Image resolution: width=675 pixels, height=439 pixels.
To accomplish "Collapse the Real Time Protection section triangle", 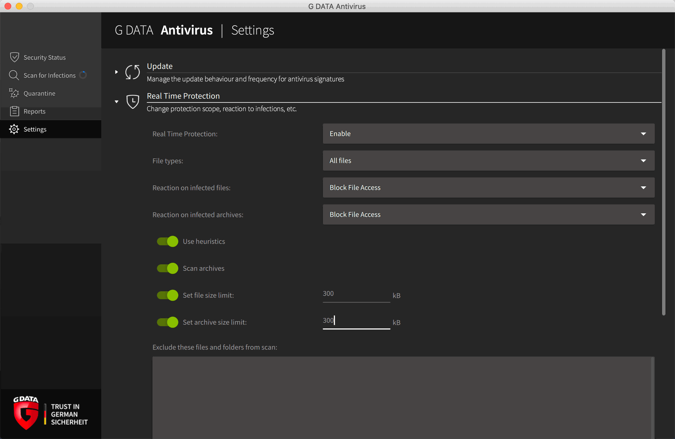I will point(117,102).
